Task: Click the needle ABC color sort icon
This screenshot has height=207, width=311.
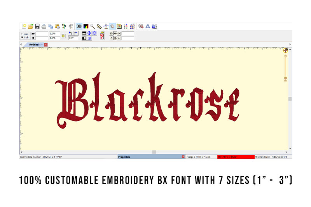Action: point(126,26)
